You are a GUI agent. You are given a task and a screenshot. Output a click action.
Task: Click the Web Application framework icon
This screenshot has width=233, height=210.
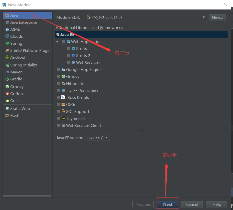pos(69,41)
